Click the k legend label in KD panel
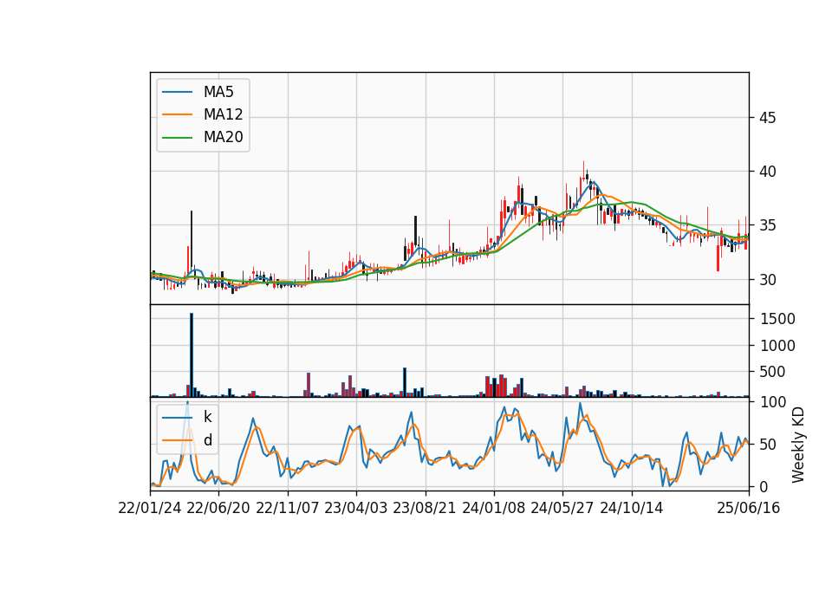 click(x=207, y=417)
